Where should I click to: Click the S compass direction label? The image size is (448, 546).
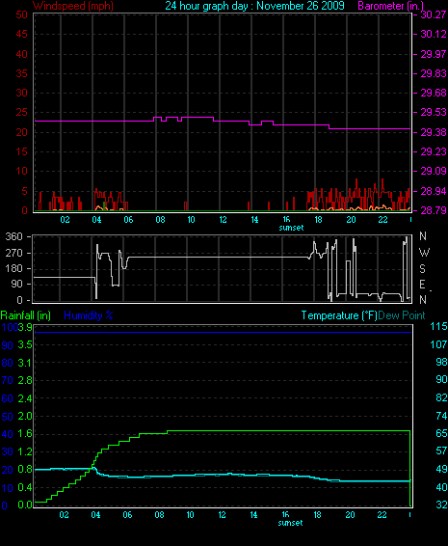tap(422, 268)
